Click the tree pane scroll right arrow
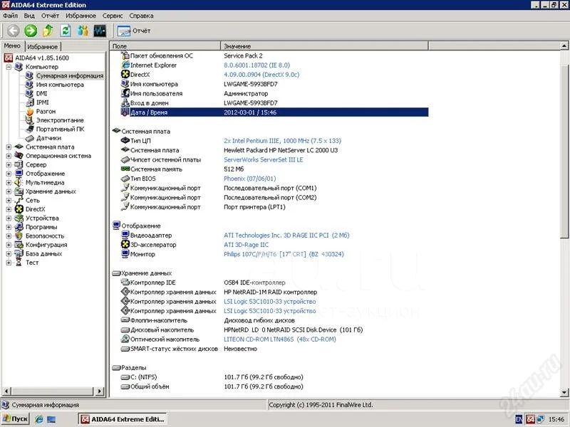This screenshot has width=570, height=427. tap(99, 391)
